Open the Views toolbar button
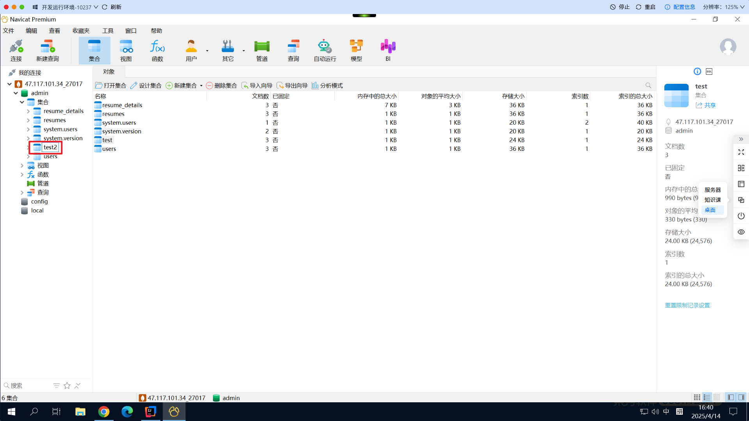Viewport: 749px width, 421px height. pos(126,51)
